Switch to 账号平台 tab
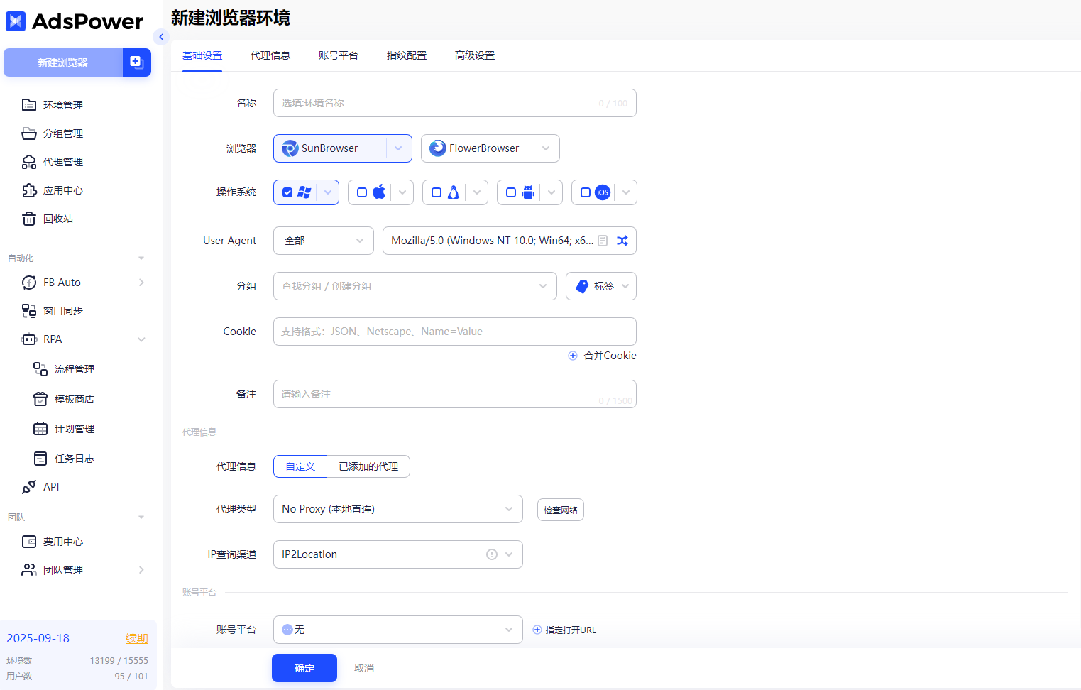Screen dimensions: 1081x690 [x=339, y=55]
